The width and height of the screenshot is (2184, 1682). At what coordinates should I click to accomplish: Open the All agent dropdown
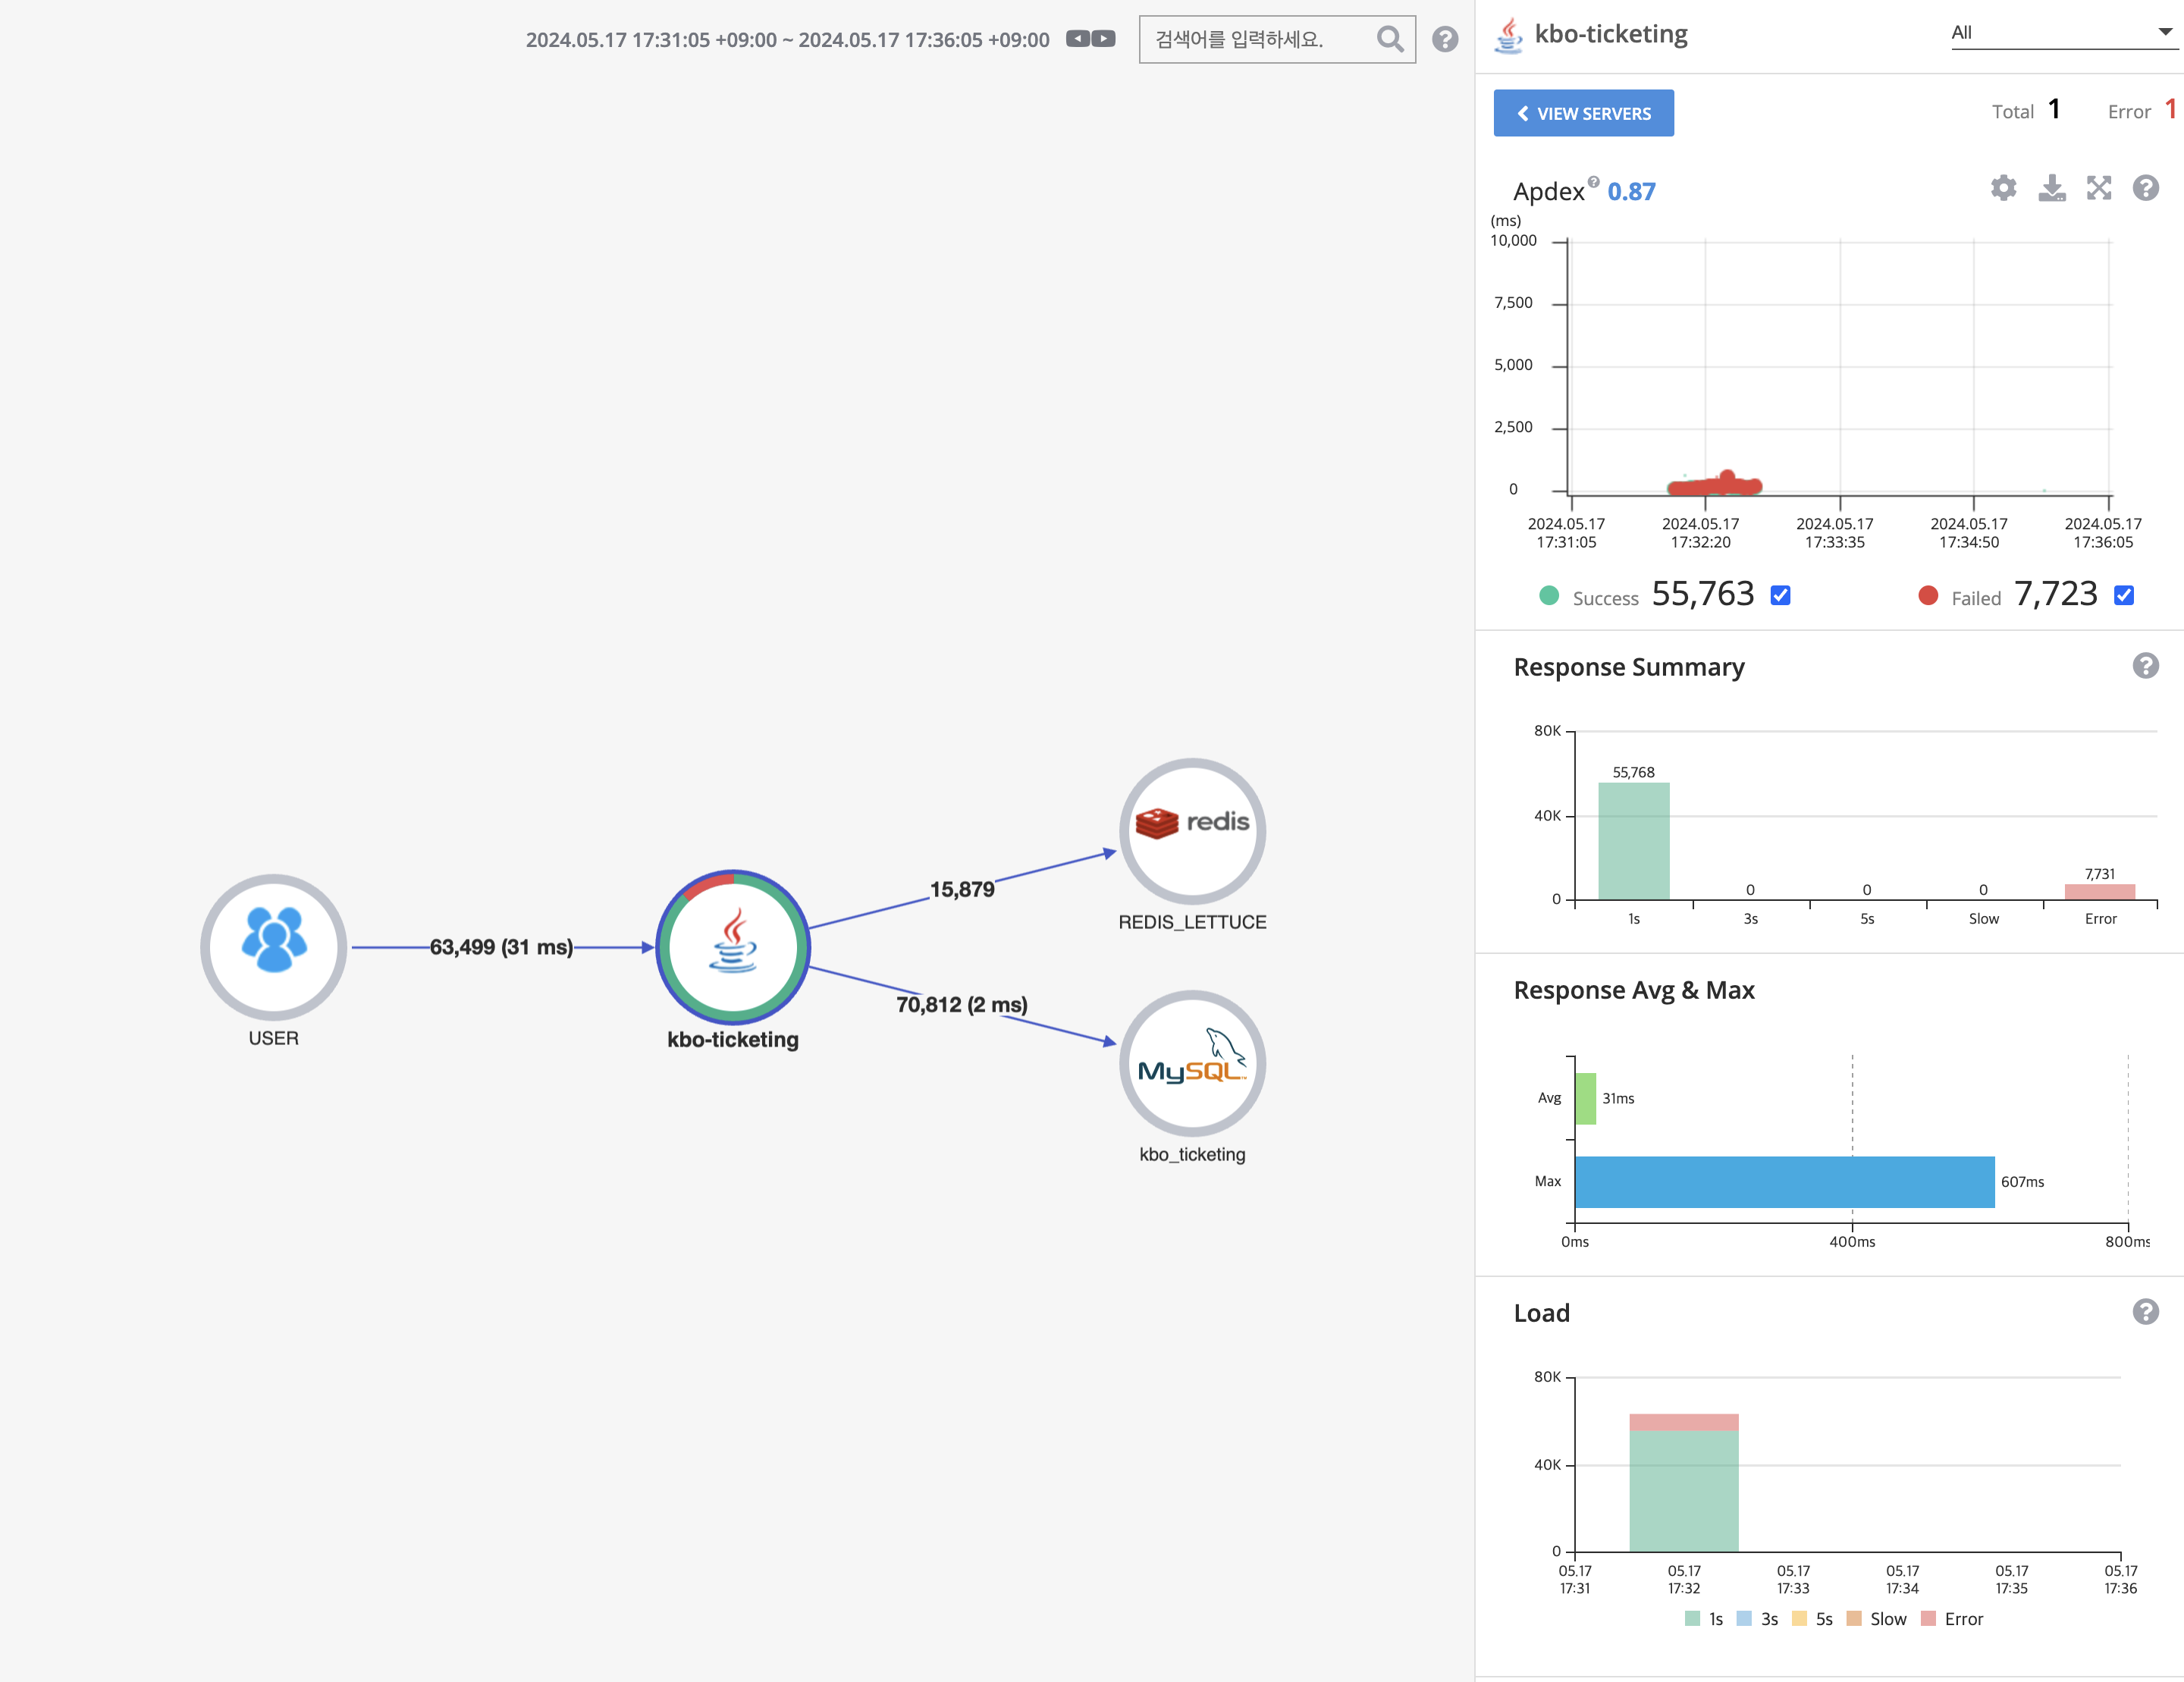click(2061, 33)
